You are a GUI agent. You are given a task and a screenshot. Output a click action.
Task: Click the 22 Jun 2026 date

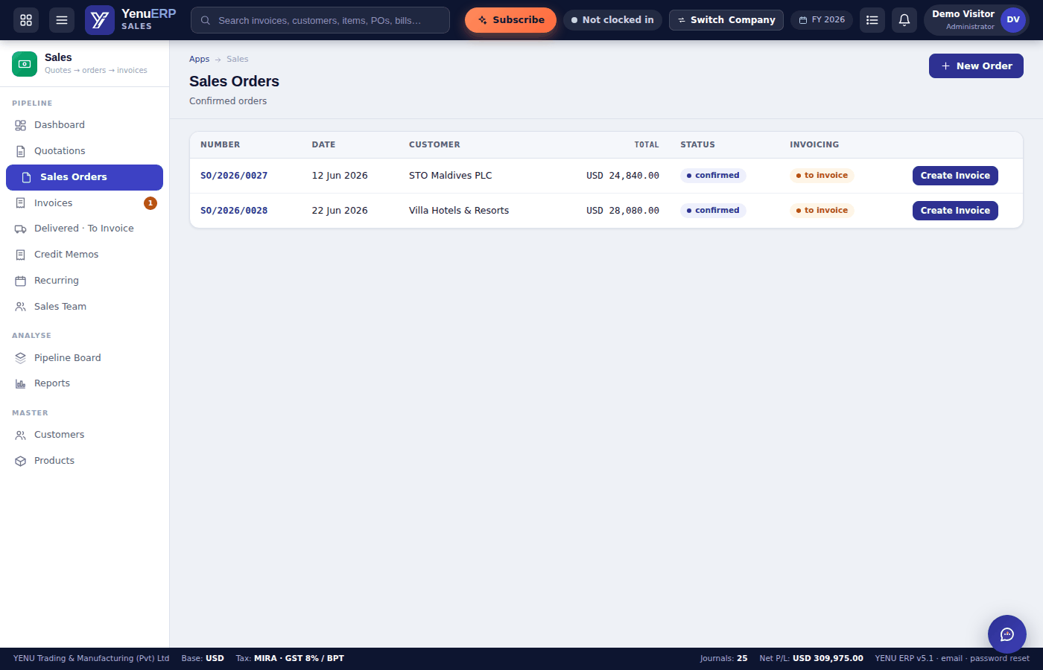[340, 211]
